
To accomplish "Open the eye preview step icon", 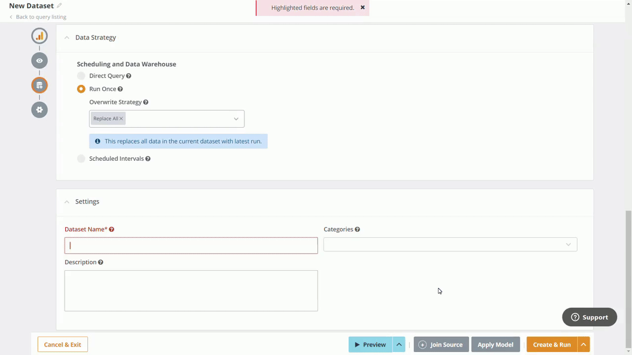I will click(x=39, y=60).
